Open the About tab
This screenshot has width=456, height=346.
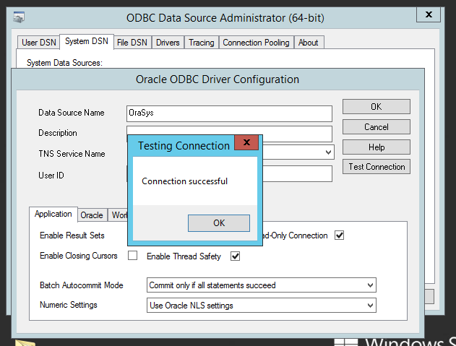click(309, 43)
